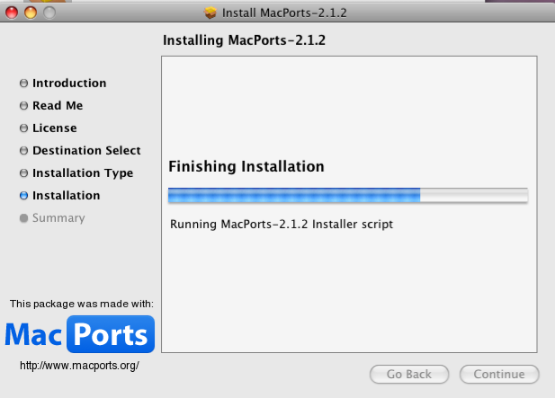
Task: Click the installation progress bar
Action: pyautogui.click(x=347, y=195)
